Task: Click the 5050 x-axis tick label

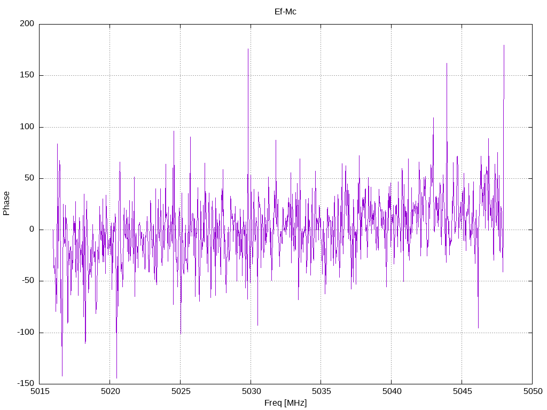Action: coord(533,391)
